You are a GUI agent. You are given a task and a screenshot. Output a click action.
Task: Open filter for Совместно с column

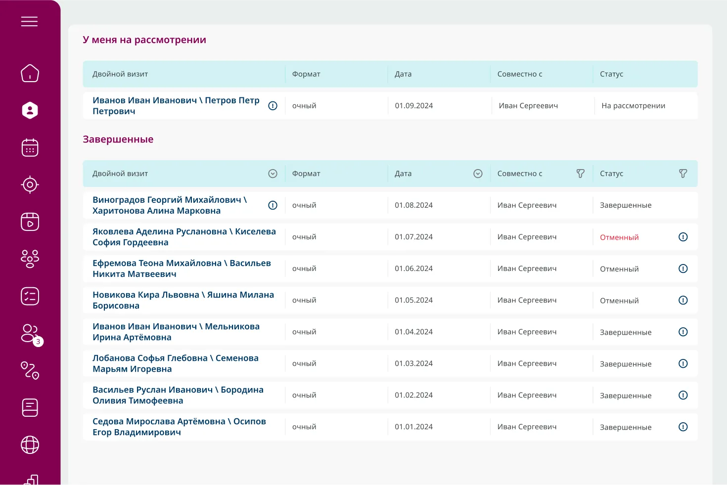[580, 174]
